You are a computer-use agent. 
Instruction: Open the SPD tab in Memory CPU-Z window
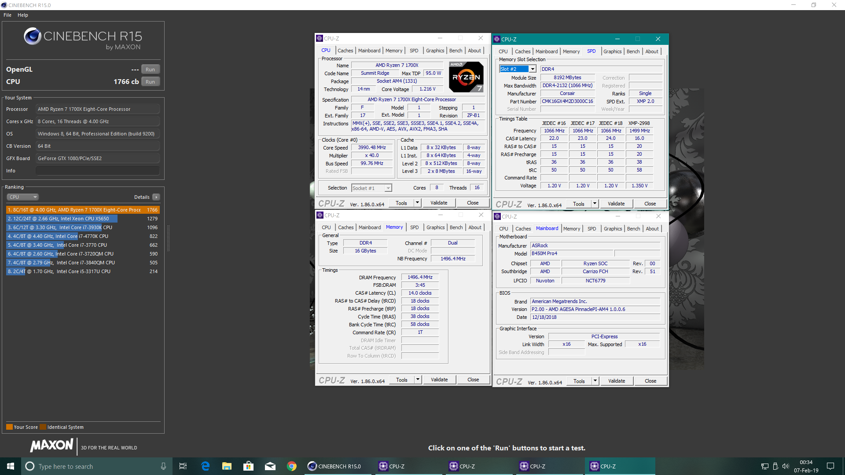tap(415, 227)
